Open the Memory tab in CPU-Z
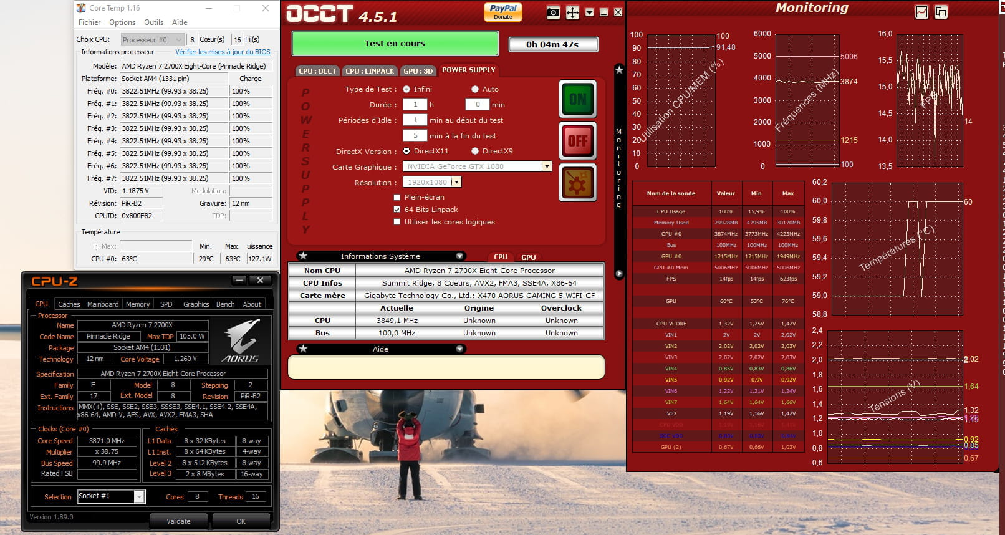This screenshot has width=1005, height=535. [138, 304]
